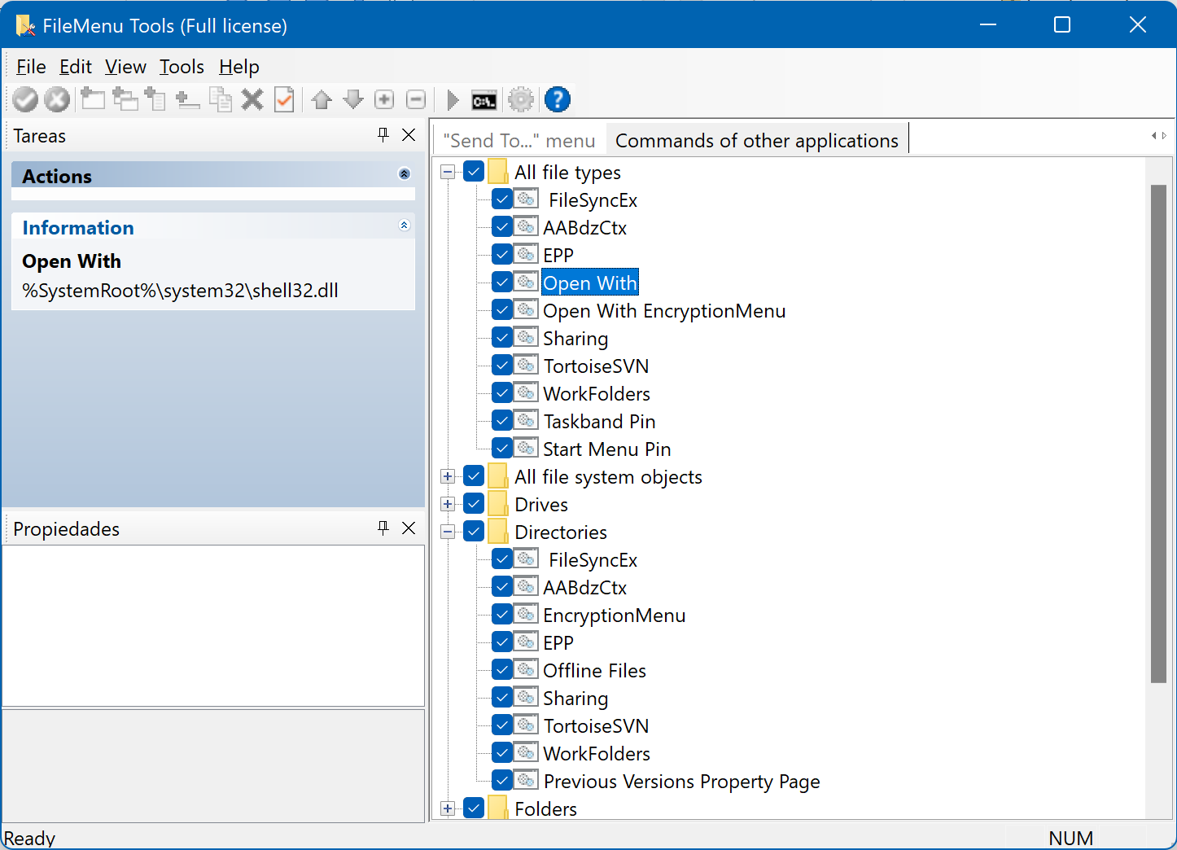Uncheck the Drives checkbox
This screenshot has width=1177, height=850.
tap(474, 504)
